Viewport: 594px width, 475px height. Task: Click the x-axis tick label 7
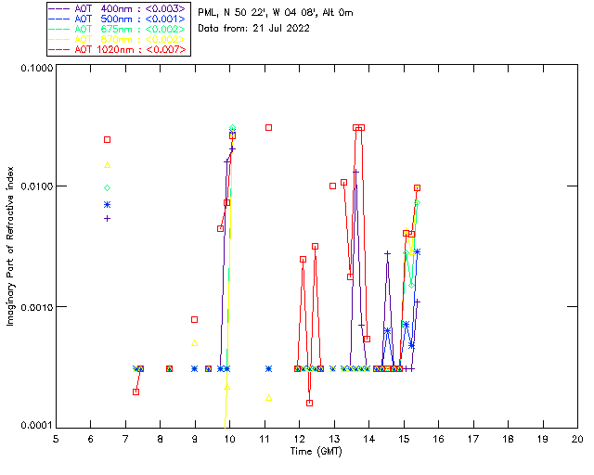coord(125,439)
